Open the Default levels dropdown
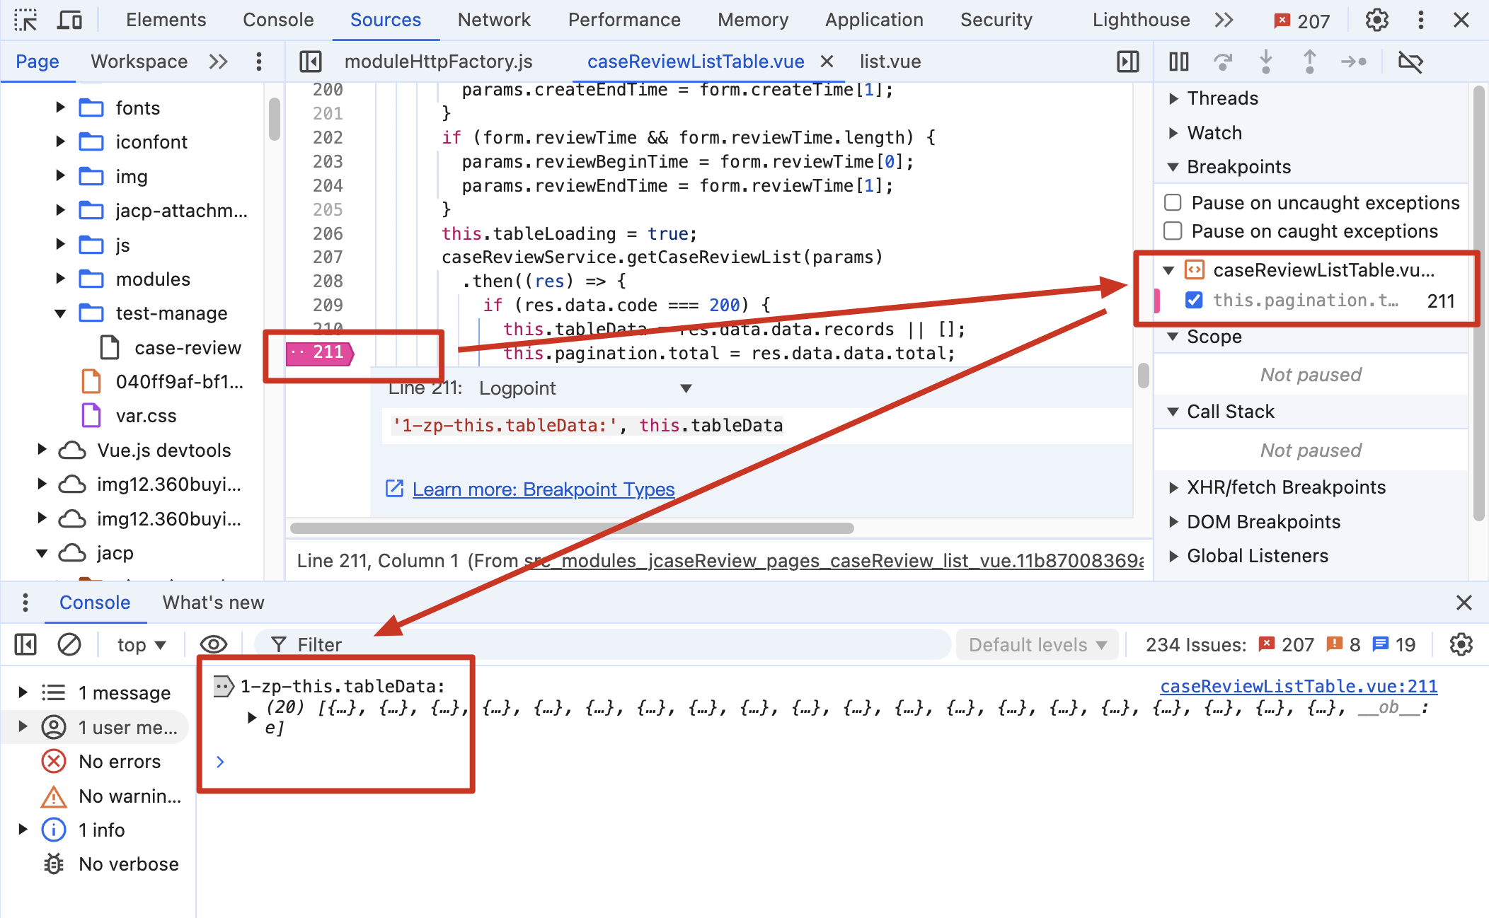The height and width of the screenshot is (918, 1489). coord(1037,644)
